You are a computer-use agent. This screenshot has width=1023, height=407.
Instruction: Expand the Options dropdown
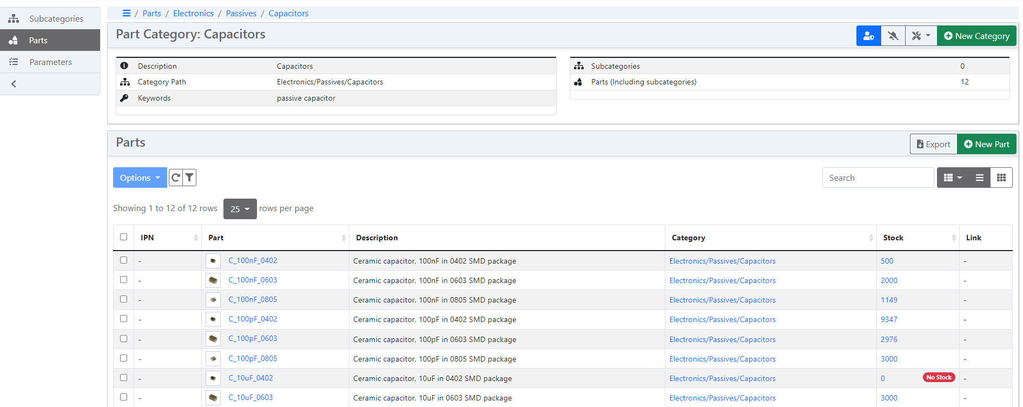(x=140, y=178)
